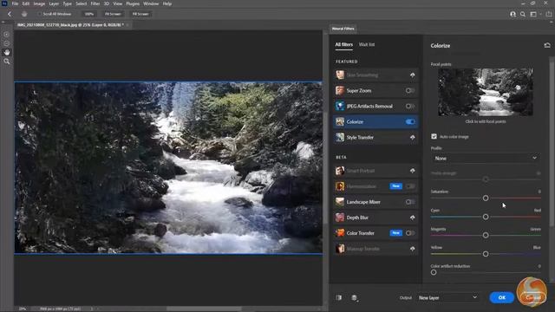Open the Plugins menu
Screen dimensions: 555x312
coord(133,3)
